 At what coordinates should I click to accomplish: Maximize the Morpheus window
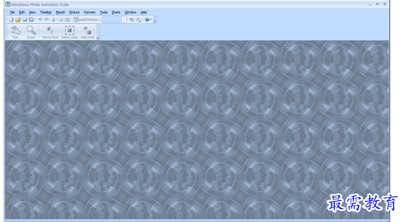[377, 4]
